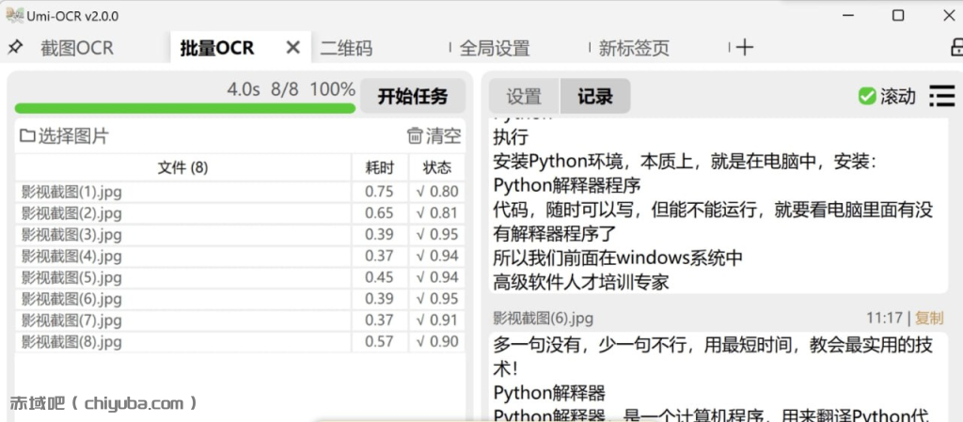
Task: Click the Umi-OCR app icon in title bar
Action: point(14,16)
